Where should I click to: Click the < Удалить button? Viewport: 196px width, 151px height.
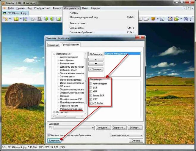click(96, 69)
